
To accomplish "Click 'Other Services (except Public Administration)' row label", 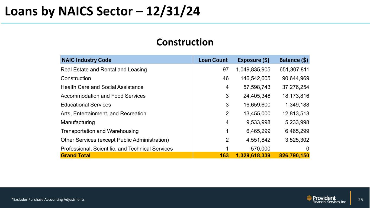I will pyautogui.click(x=115, y=140).
